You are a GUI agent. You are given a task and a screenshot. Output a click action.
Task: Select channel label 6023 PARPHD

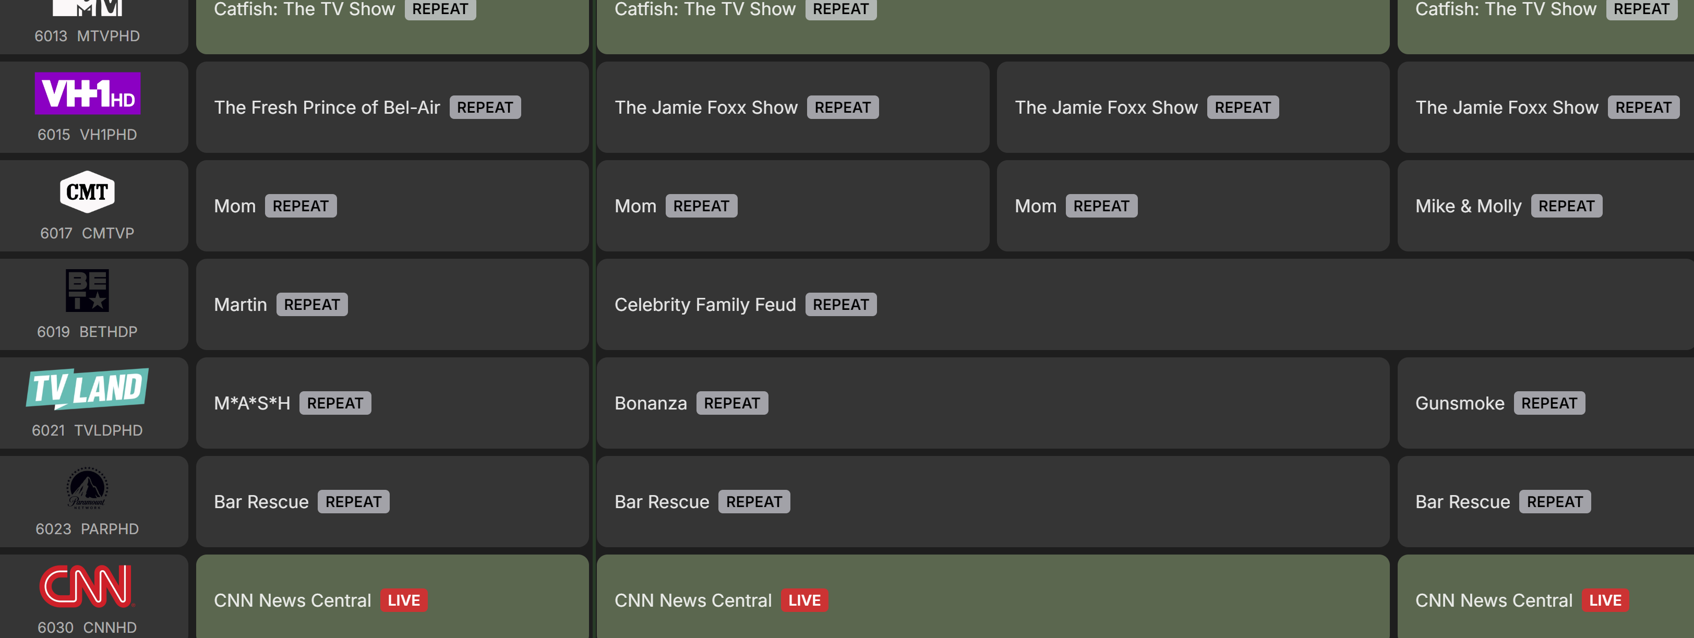(x=88, y=529)
